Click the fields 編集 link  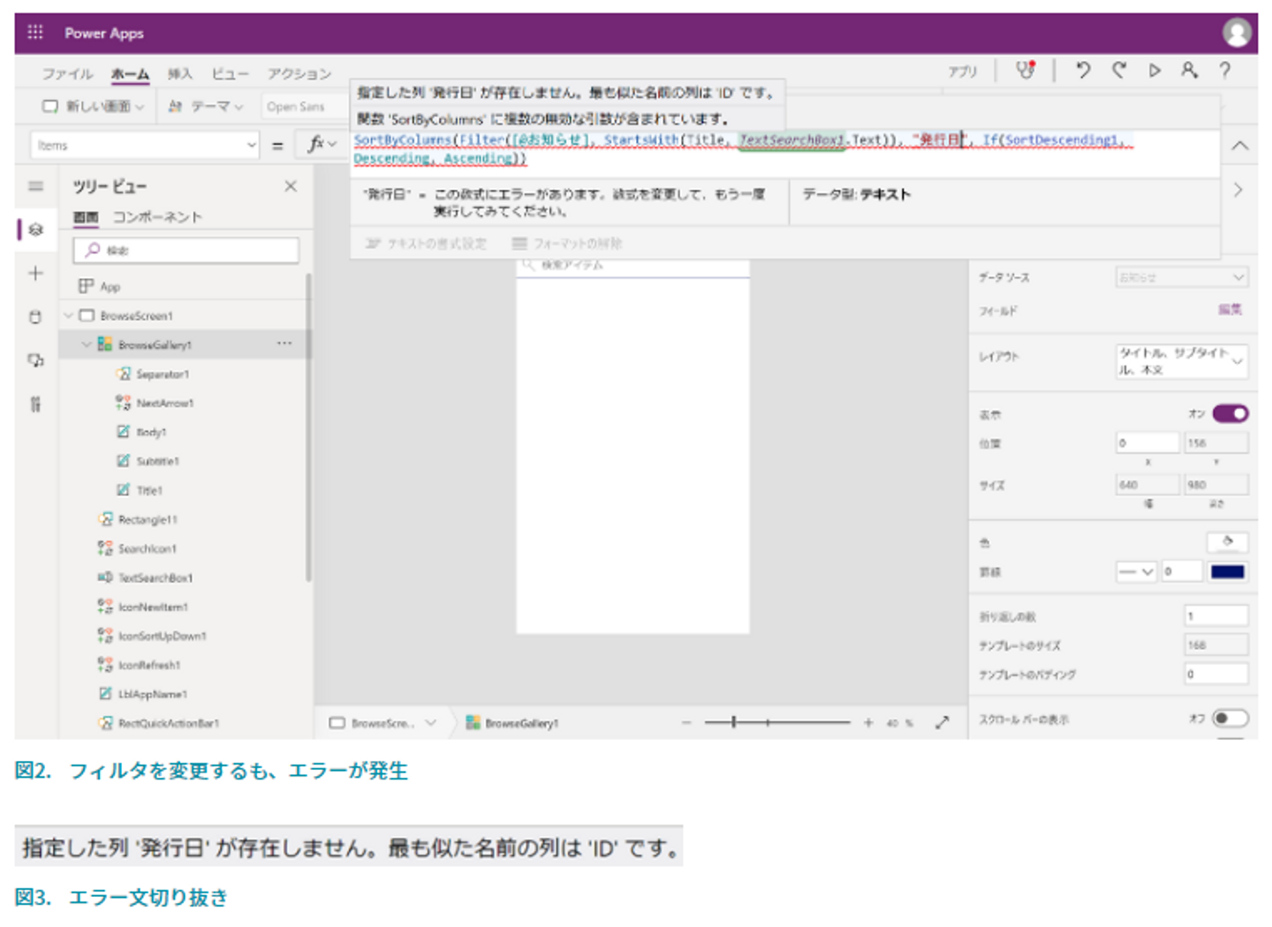tap(1230, 310)
